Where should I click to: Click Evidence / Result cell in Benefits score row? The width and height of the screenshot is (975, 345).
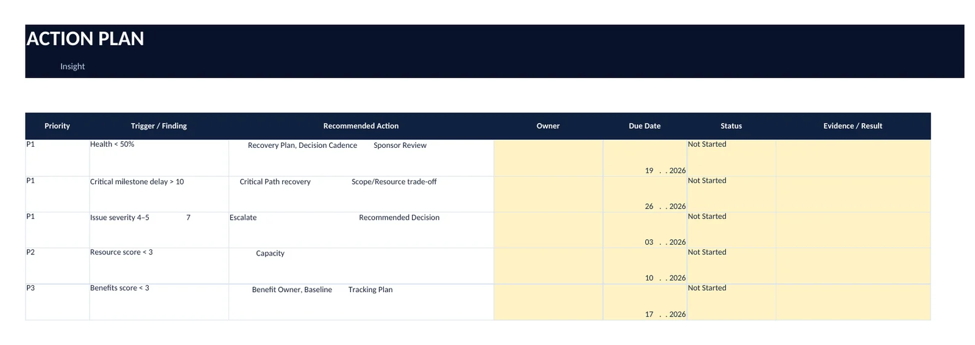coord(853,302)
